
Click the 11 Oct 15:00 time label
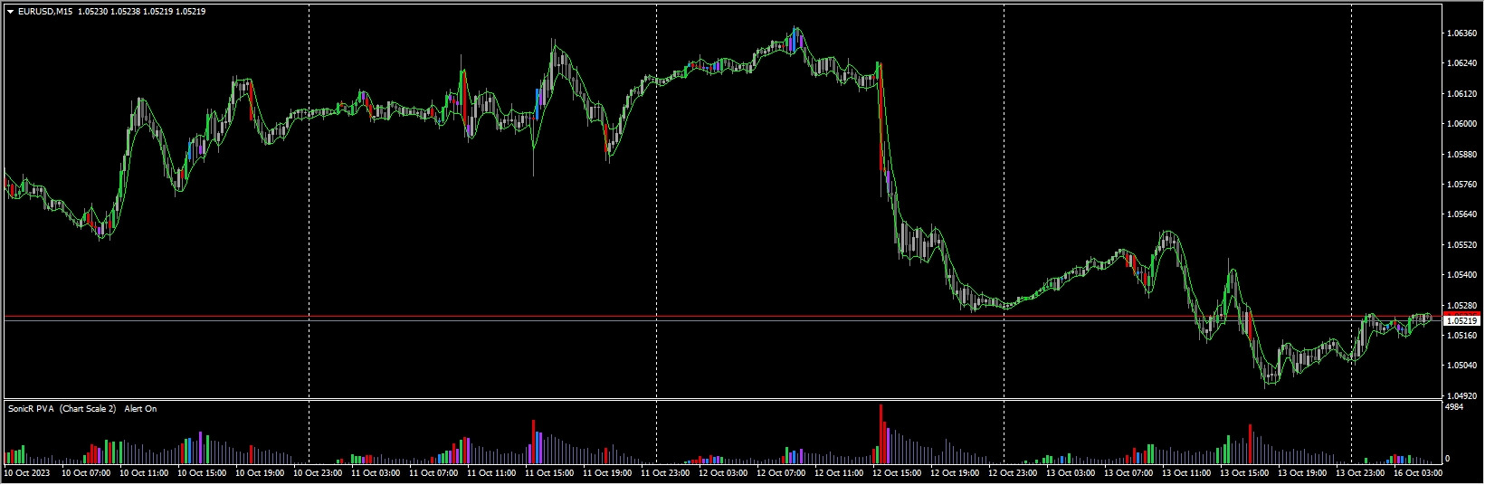pos(551,472)
